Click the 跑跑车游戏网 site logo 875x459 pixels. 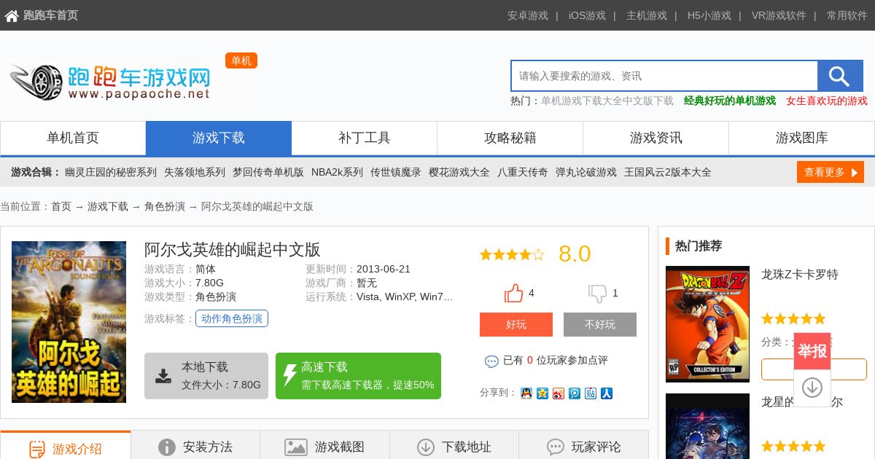pos(109,82)
